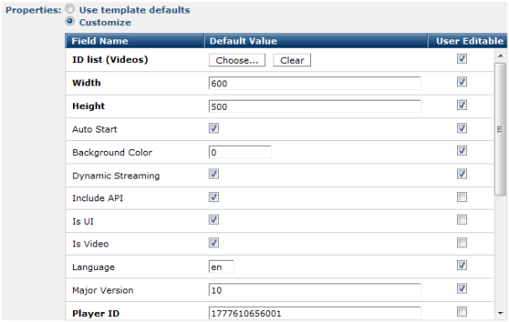Disable User Editable for ID list (Videos)

462,59
